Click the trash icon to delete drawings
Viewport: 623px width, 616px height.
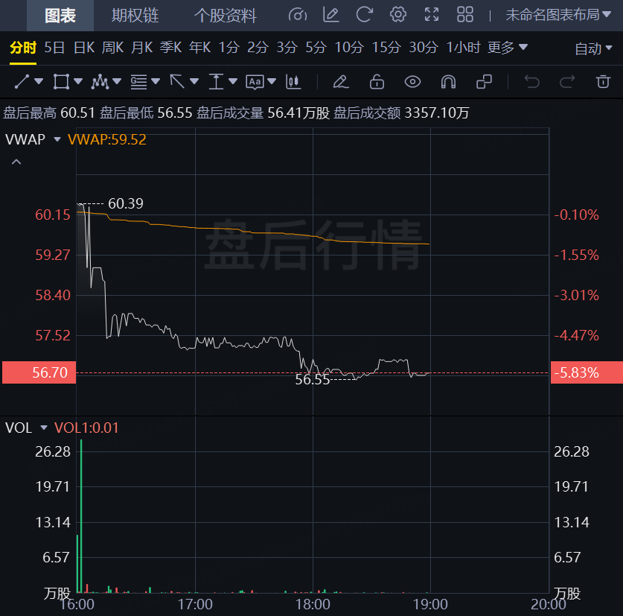[x=603, y=81]
